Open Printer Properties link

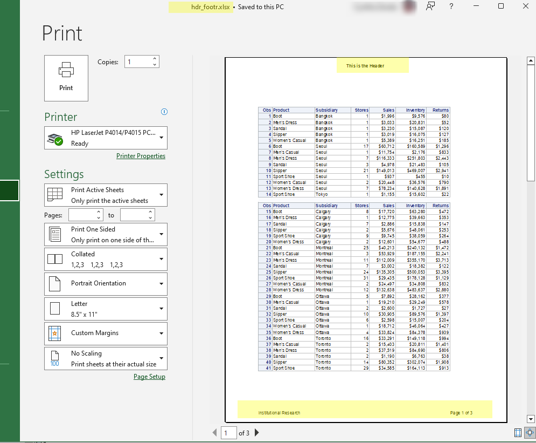click(141, 156)
